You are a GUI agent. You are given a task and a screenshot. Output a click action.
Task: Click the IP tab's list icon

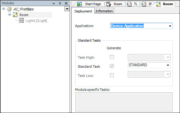pyautogui.click(x=144, y=4)
